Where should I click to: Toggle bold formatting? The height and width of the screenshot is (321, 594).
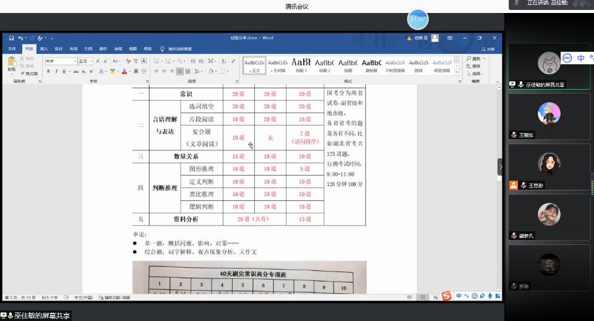[x=48, y=71]
